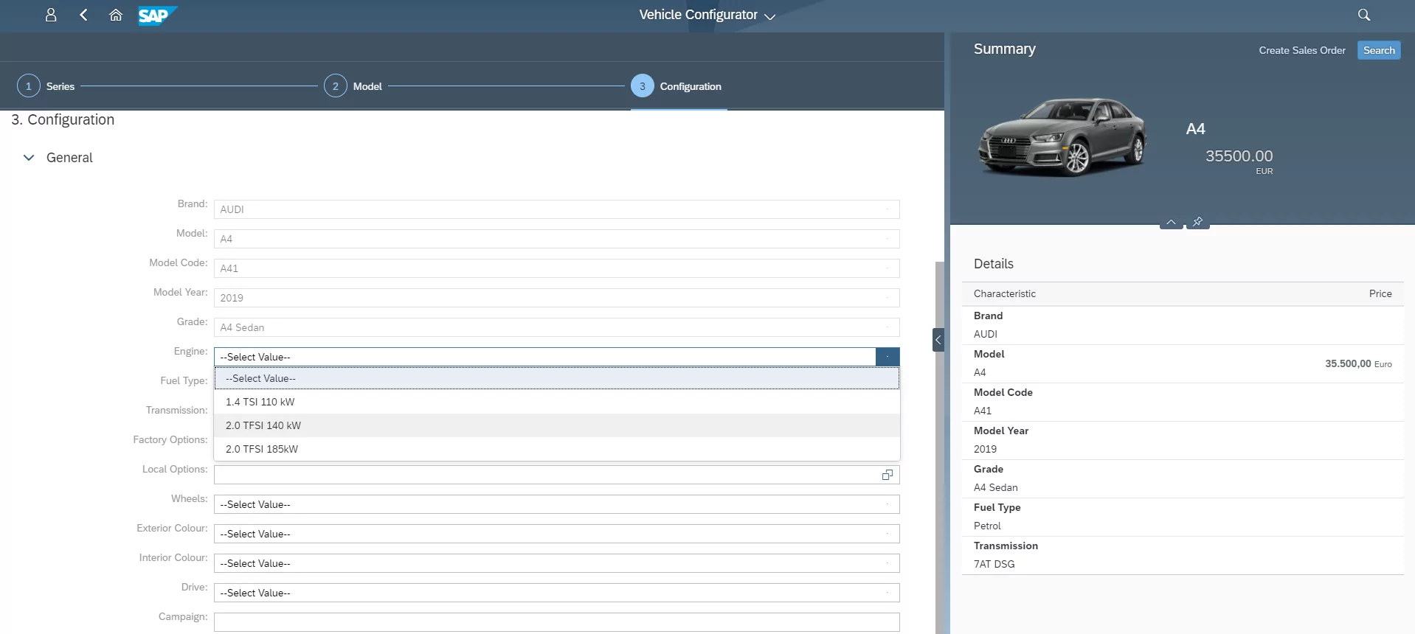Click the Transmission value 7AT DSG
This screenshot has height=634, width=1415.
(994, 564)
